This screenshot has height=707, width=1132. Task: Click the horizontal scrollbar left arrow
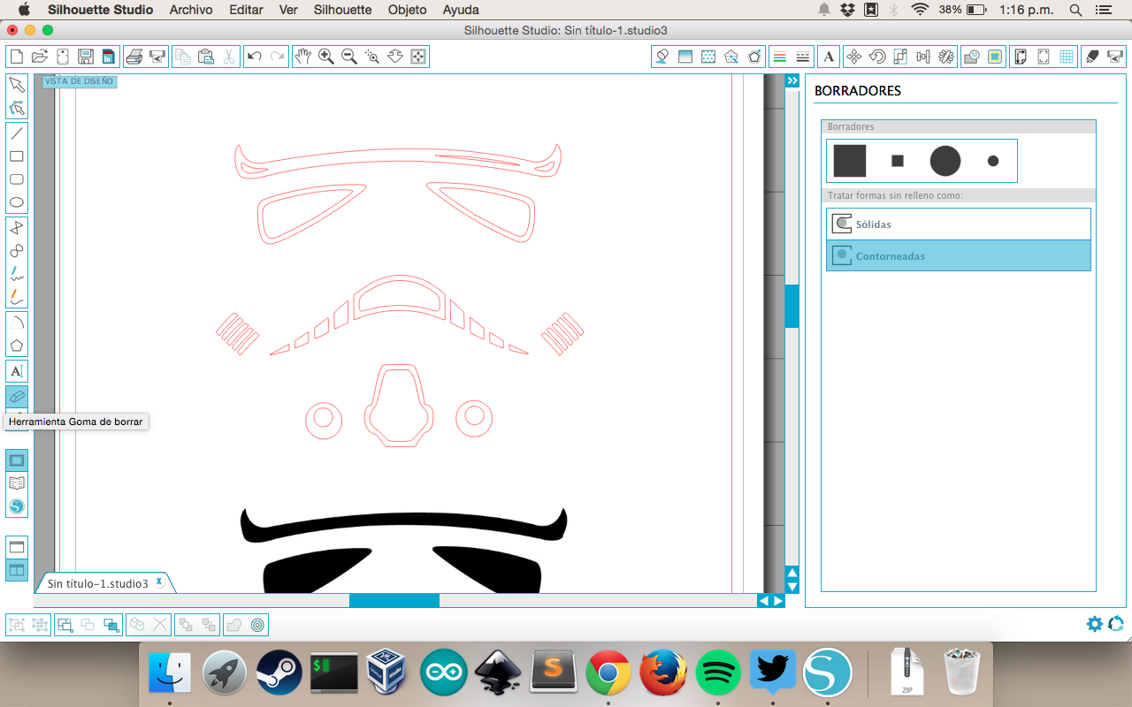(764, 601)
